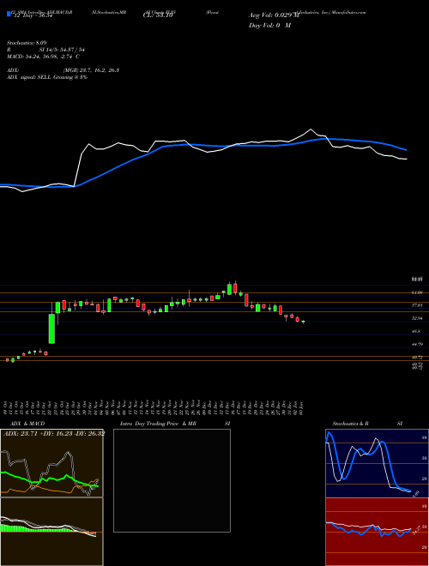Click the green MACD histogram panel
429x566 pixels.
pos(51,532)
